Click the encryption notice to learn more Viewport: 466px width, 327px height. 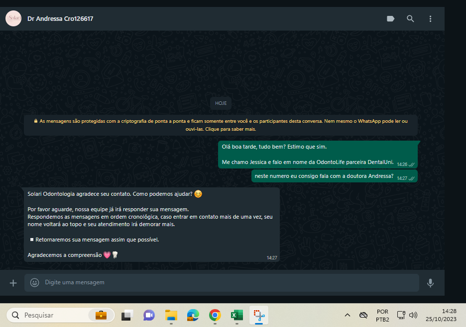pyautogui.click(x=221, y=125)
